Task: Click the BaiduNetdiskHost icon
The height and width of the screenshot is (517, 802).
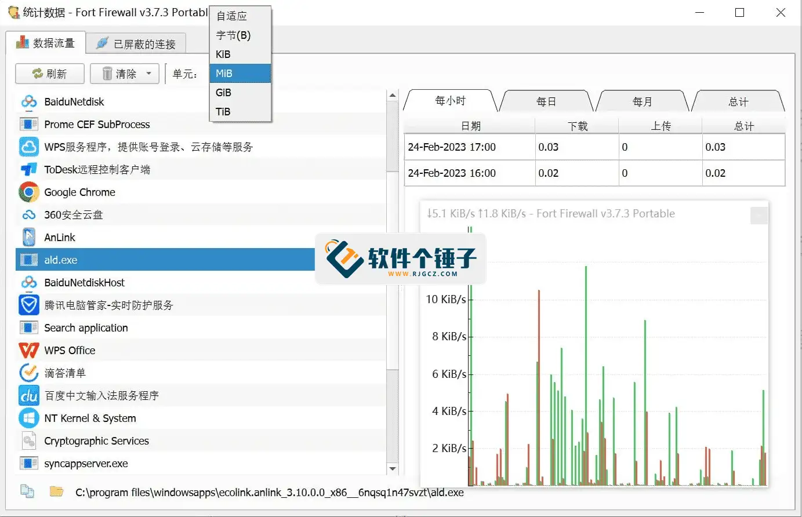Action: 29,282
